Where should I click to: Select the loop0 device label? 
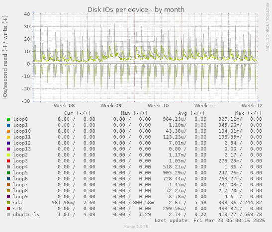(20, 119)
